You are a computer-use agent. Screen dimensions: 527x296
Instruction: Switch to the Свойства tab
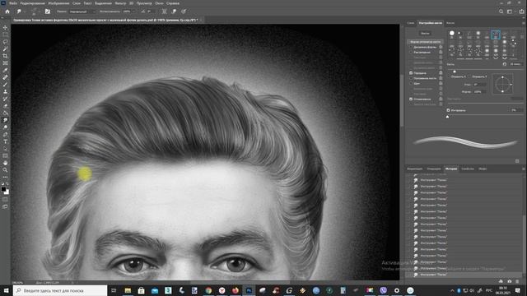[468, 169]
